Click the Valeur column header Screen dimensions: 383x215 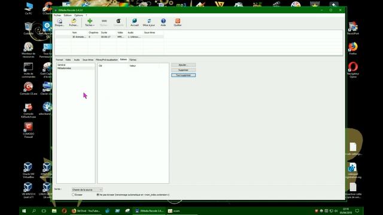point(144,66)
